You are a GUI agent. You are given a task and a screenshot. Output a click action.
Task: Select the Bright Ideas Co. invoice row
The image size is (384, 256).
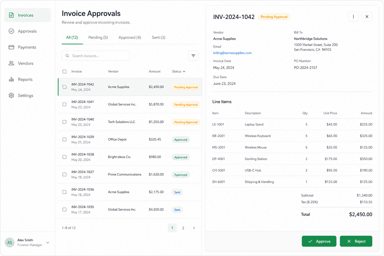tap(130, 157)
